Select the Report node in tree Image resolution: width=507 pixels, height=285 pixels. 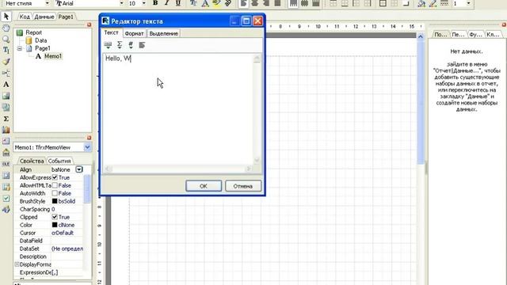click(x=33, y=32)
